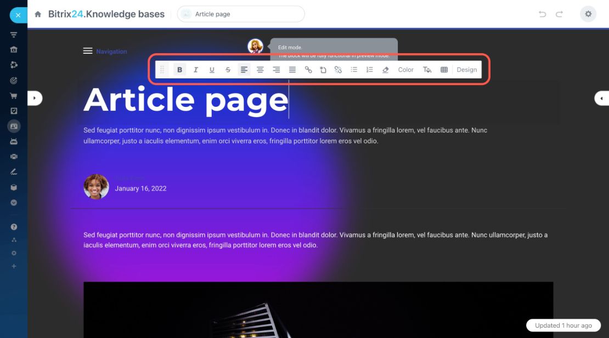Open the Design settings of the block

tap(466, 70)
